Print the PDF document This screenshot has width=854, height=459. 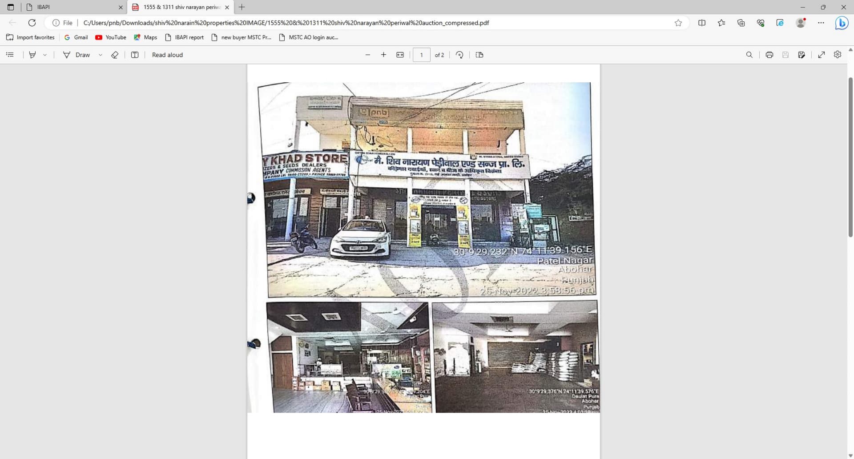pos(769,55)
